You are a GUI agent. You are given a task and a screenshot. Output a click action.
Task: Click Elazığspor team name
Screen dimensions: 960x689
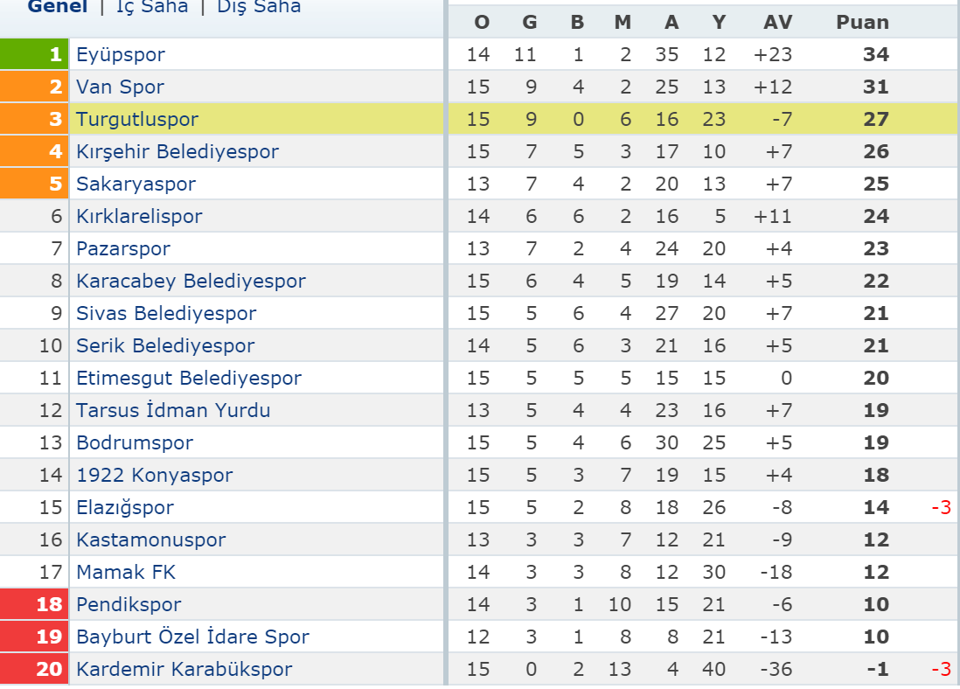tap(125, 508)
